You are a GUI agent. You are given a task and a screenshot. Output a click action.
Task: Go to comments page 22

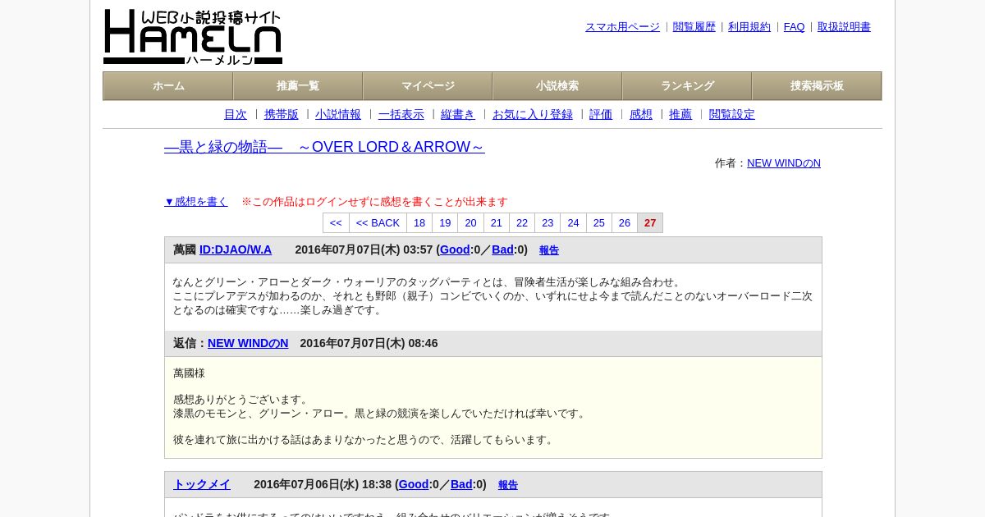(522, 223)
